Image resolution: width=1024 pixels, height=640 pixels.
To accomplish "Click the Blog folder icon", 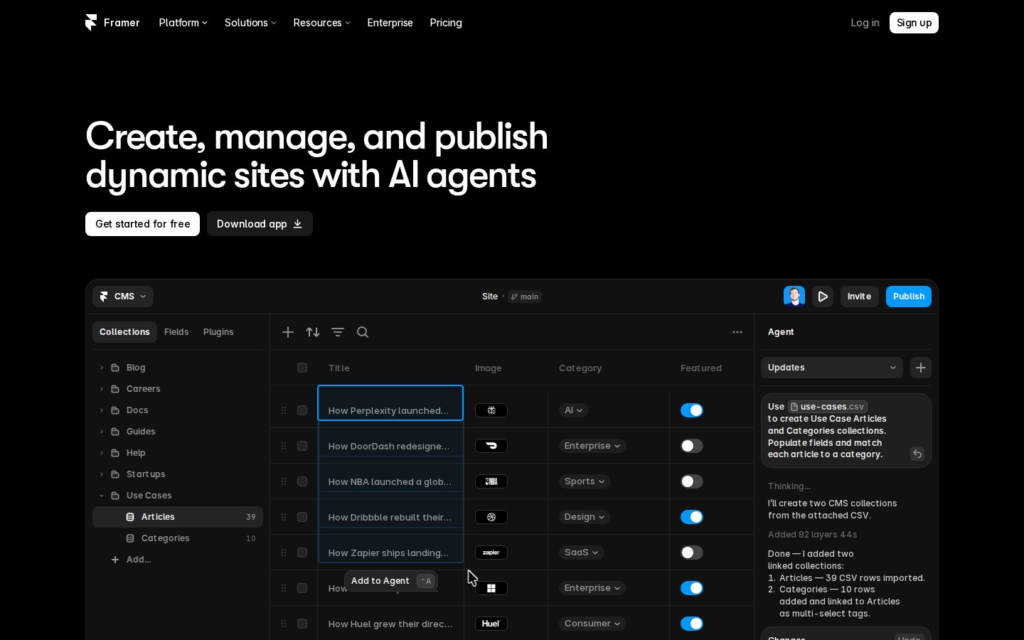I will click(x=115, y=368).
